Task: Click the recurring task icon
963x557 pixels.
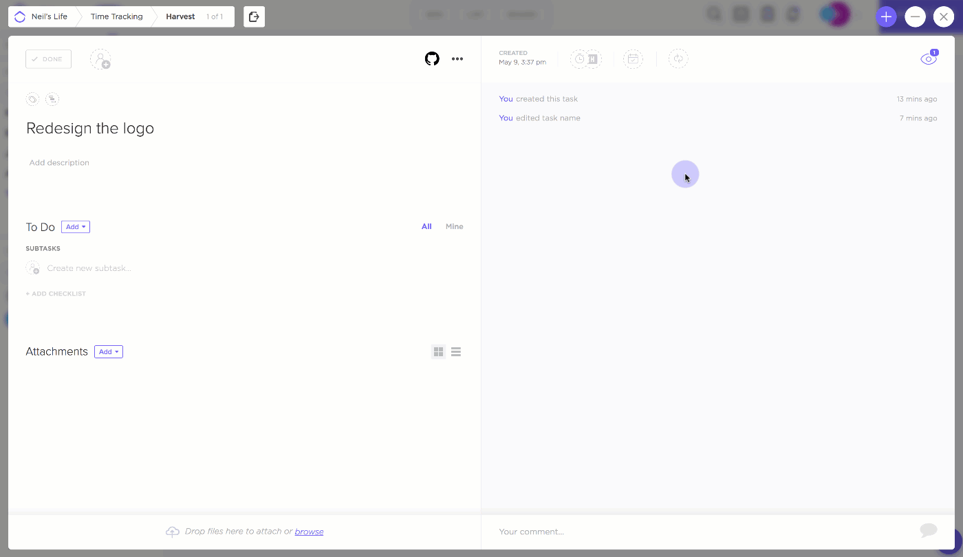Action: pos(678,59)
